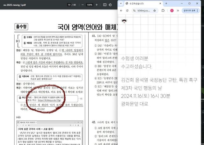Zoom in the PDF with plus button
Image resolution: width=204 pixels, height=145 pixels.
click(x=97, y=5)
